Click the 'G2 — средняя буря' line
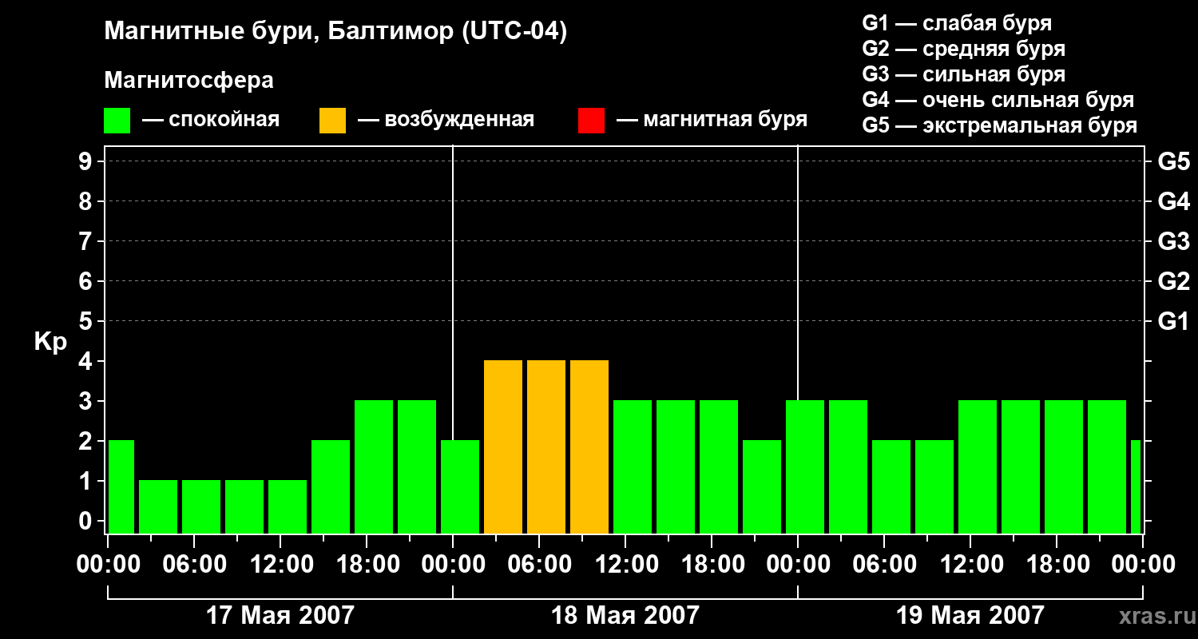This screenshot has width=1198, height=639. tap(964, 49)
